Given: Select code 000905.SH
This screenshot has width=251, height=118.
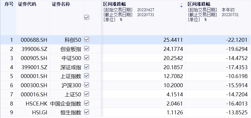Looking at the screenshot, I should (x=34, y=58).
